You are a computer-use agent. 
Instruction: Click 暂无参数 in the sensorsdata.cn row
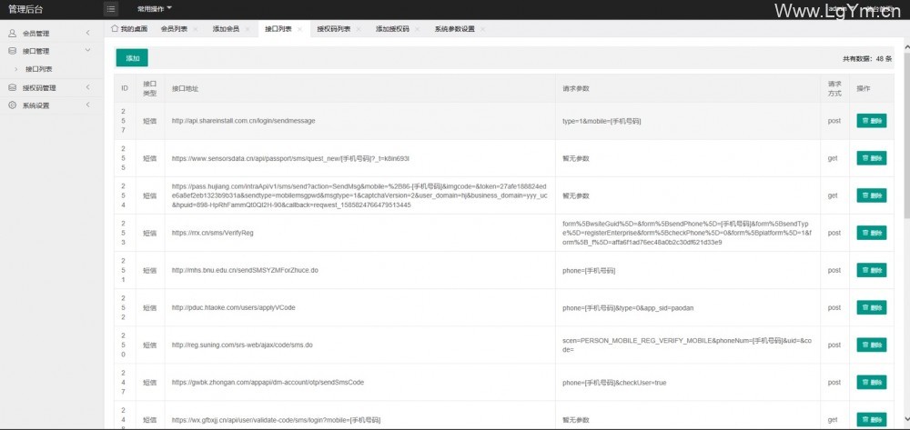(x=576, y=158)
